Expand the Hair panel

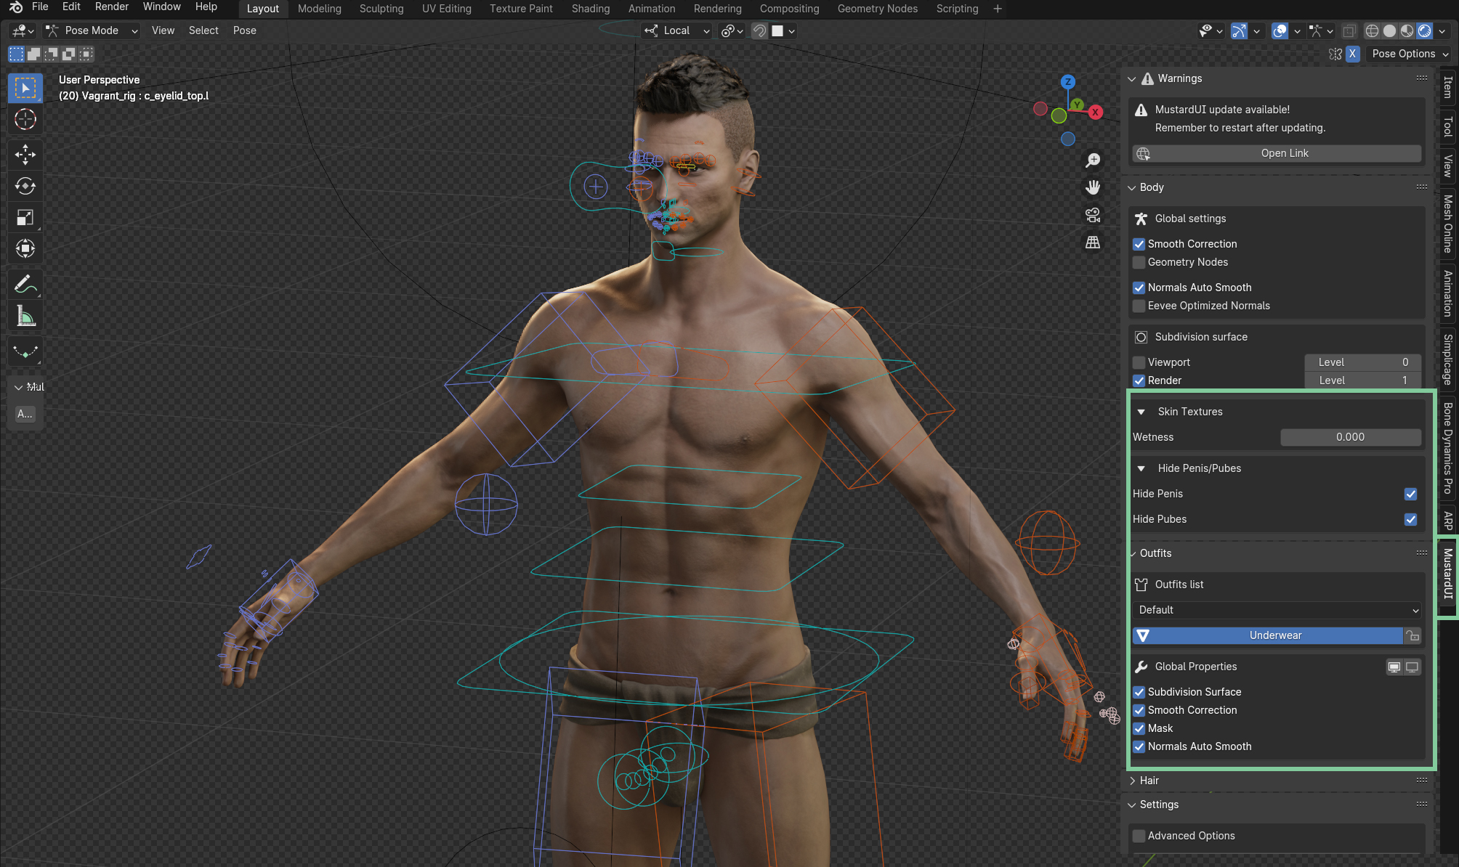[1149, 781]
